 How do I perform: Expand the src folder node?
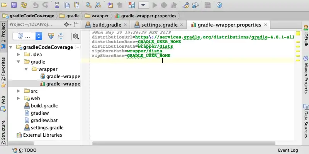(x=19, y=91)
